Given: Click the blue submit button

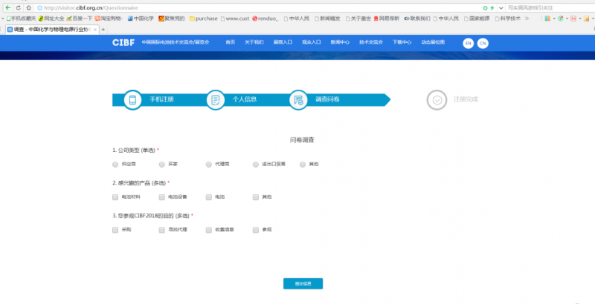Looking at the screenshot, I should tap(303, 284).
